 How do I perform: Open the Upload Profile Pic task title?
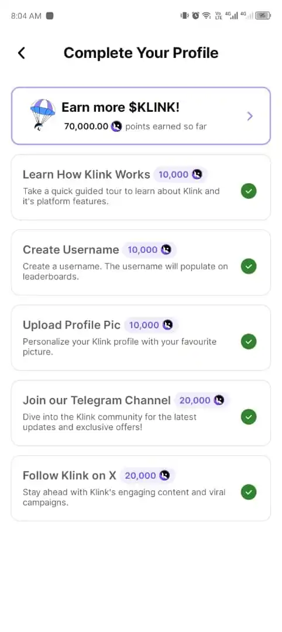click(71, 325)
